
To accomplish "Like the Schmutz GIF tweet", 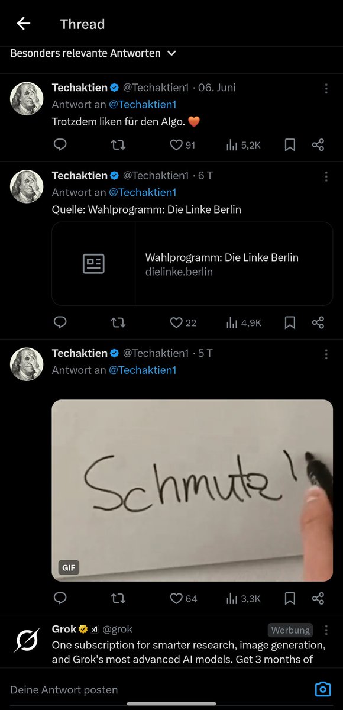I will tap(183, 599).
